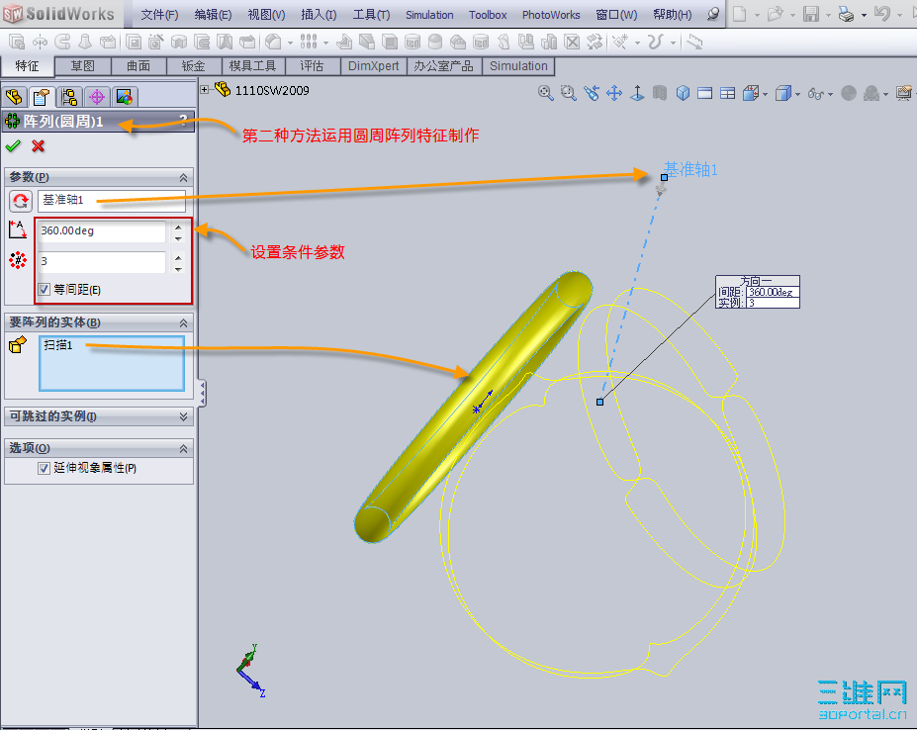This screenshot has width=917, height=730.
Task: Open the linear pattern dropdown arrow in toolbar
Action: pos(325,43)
